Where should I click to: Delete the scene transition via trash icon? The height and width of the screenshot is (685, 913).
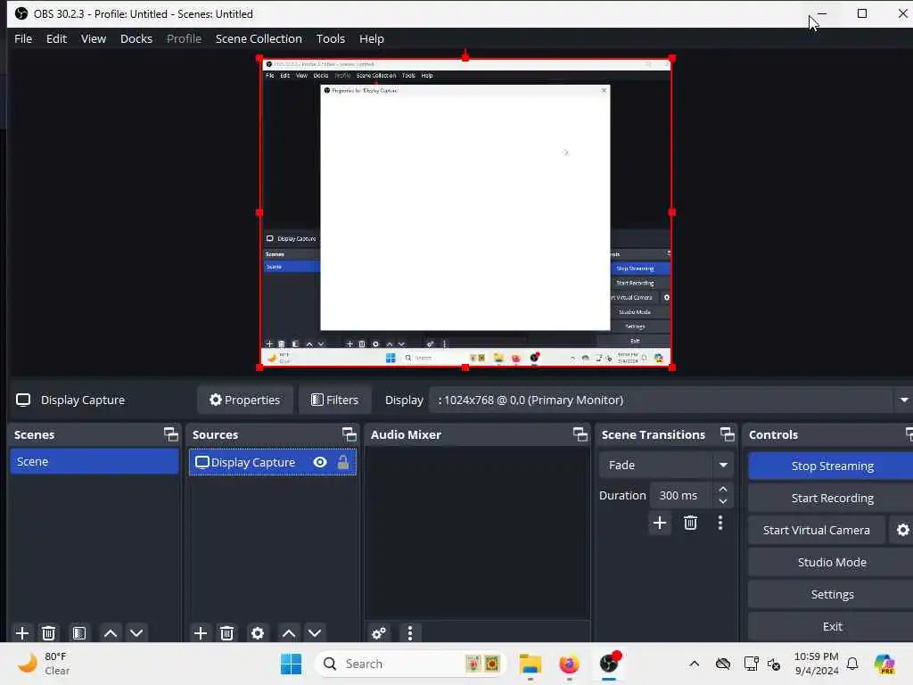(691, 523)
